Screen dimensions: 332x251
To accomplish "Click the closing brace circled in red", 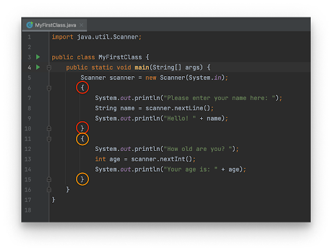I will point(83,128).
